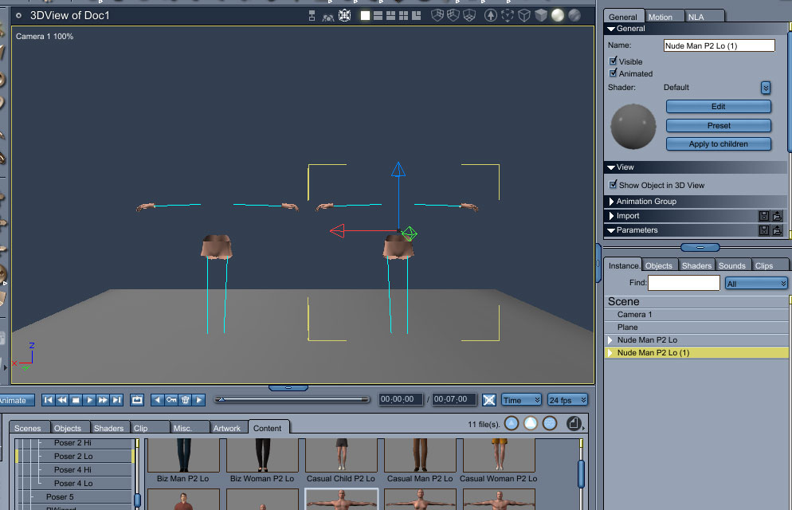792x510 pixels.
Task: Click the shader Edit button
Action: (718, 107)
